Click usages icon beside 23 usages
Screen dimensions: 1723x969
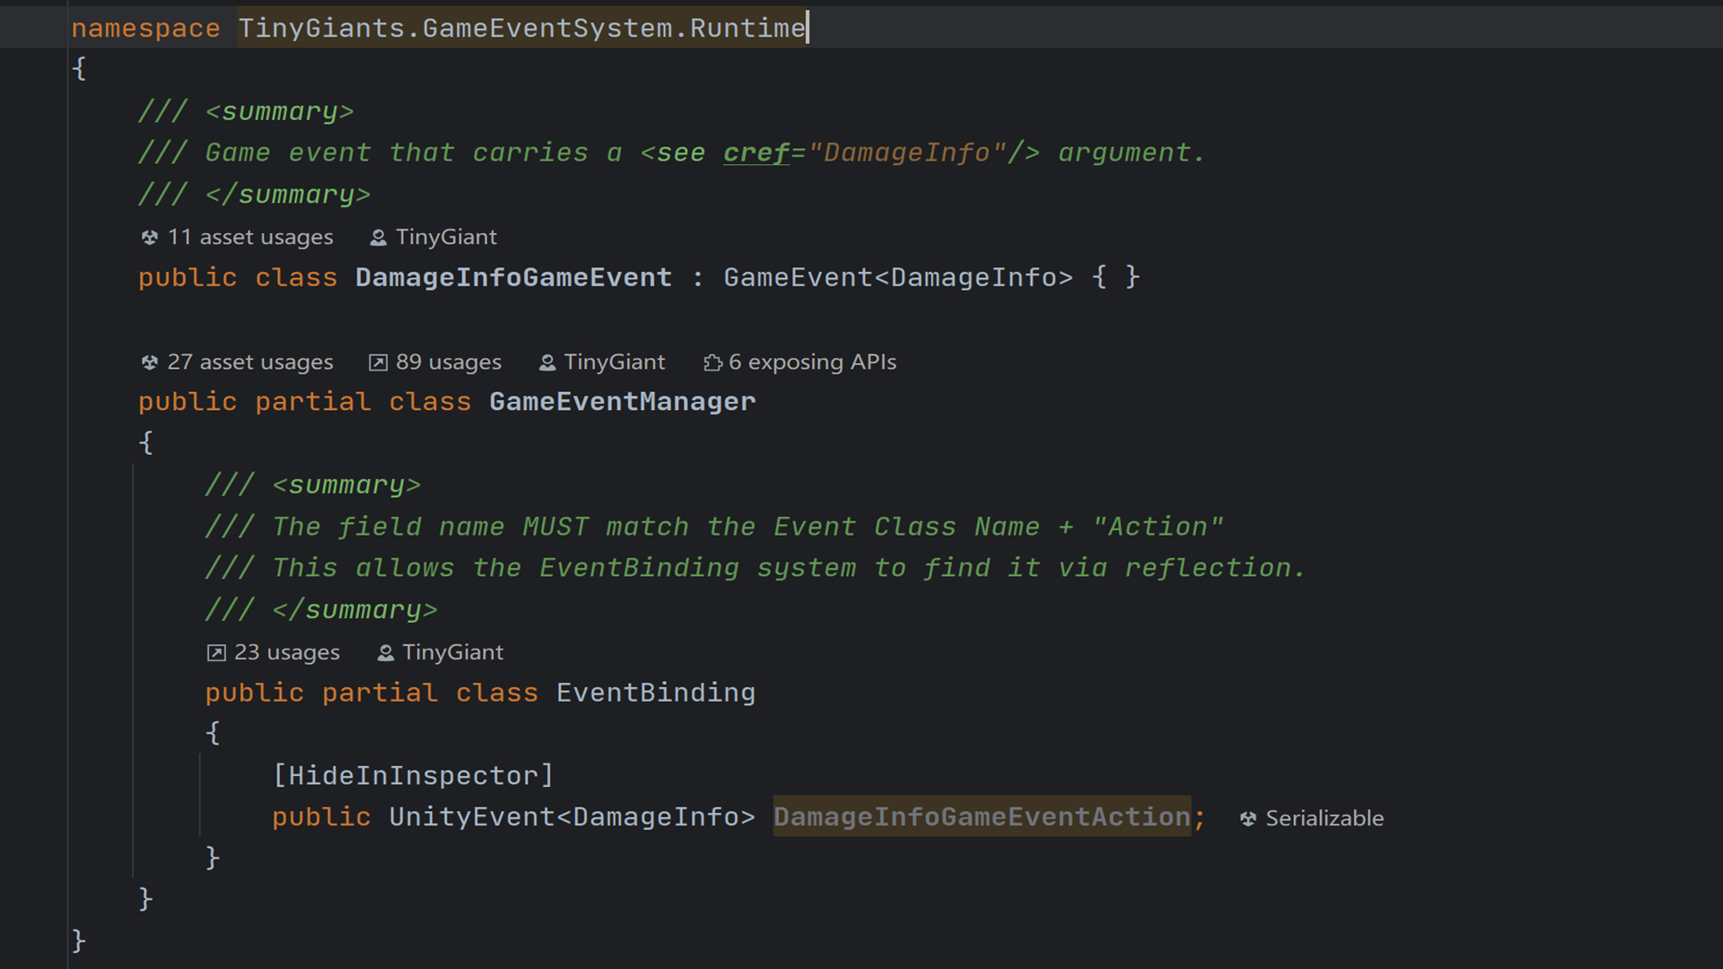click(x=216, y=653)
